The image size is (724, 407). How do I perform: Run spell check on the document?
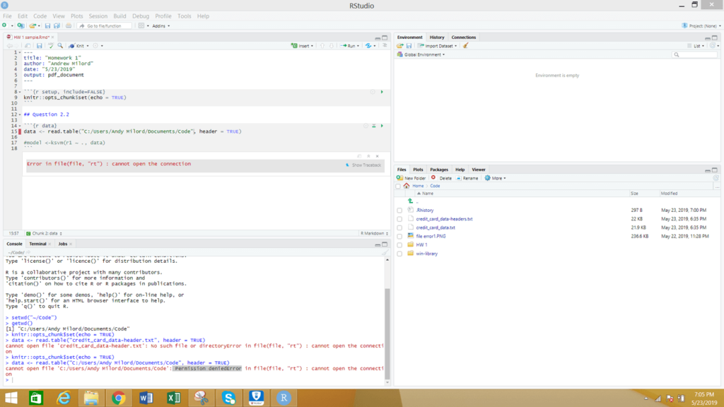[51, 46]
